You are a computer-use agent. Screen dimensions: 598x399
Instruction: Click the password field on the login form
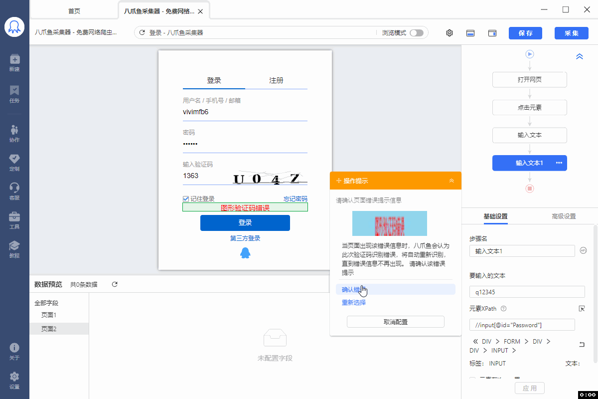(245, 144)
